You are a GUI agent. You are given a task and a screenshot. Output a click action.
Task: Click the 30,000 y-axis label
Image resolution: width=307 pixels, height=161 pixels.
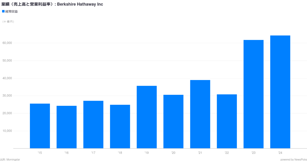pyautogui.click(x=7, y=96)
